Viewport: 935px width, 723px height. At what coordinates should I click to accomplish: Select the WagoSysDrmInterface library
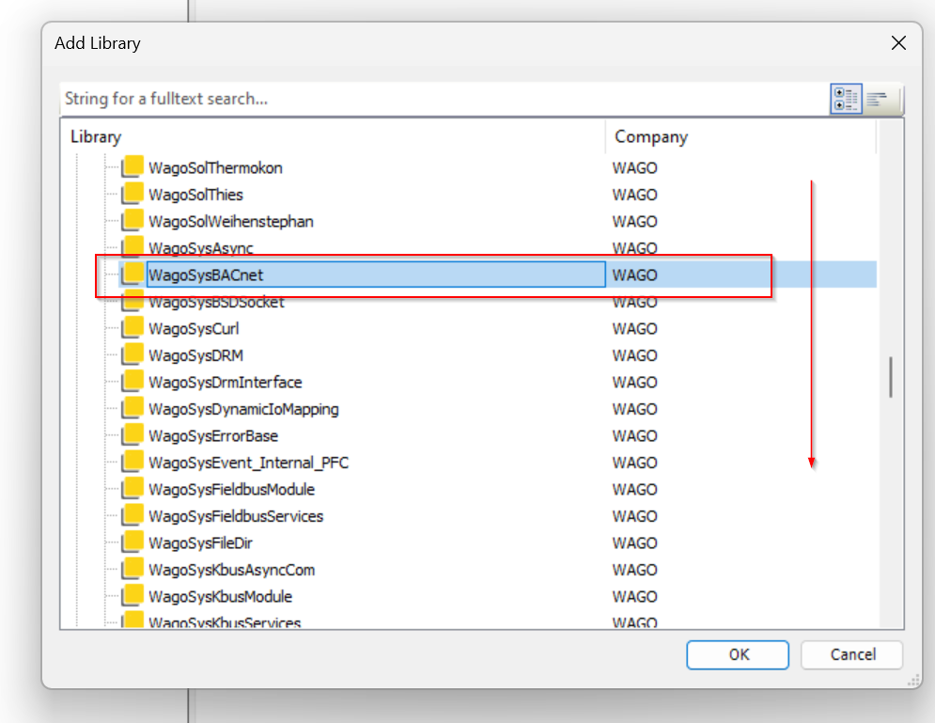pos(225,383)
